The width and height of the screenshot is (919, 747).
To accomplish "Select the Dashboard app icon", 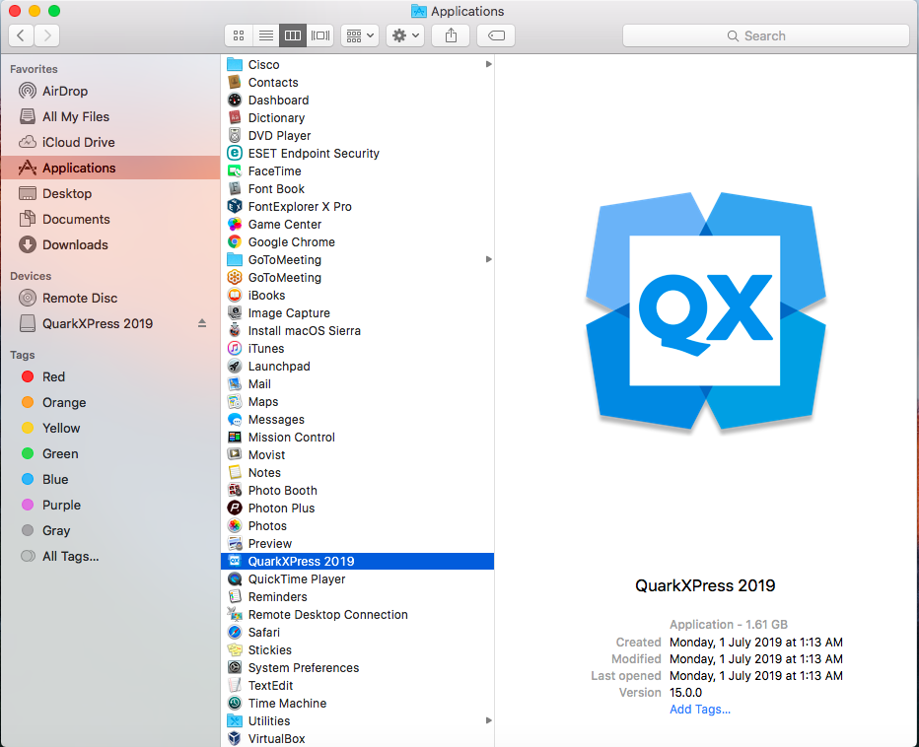I will click(x=235, y=101).
